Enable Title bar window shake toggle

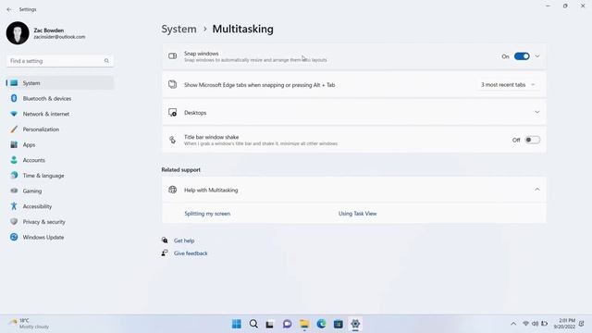click(x=533, y=140)
